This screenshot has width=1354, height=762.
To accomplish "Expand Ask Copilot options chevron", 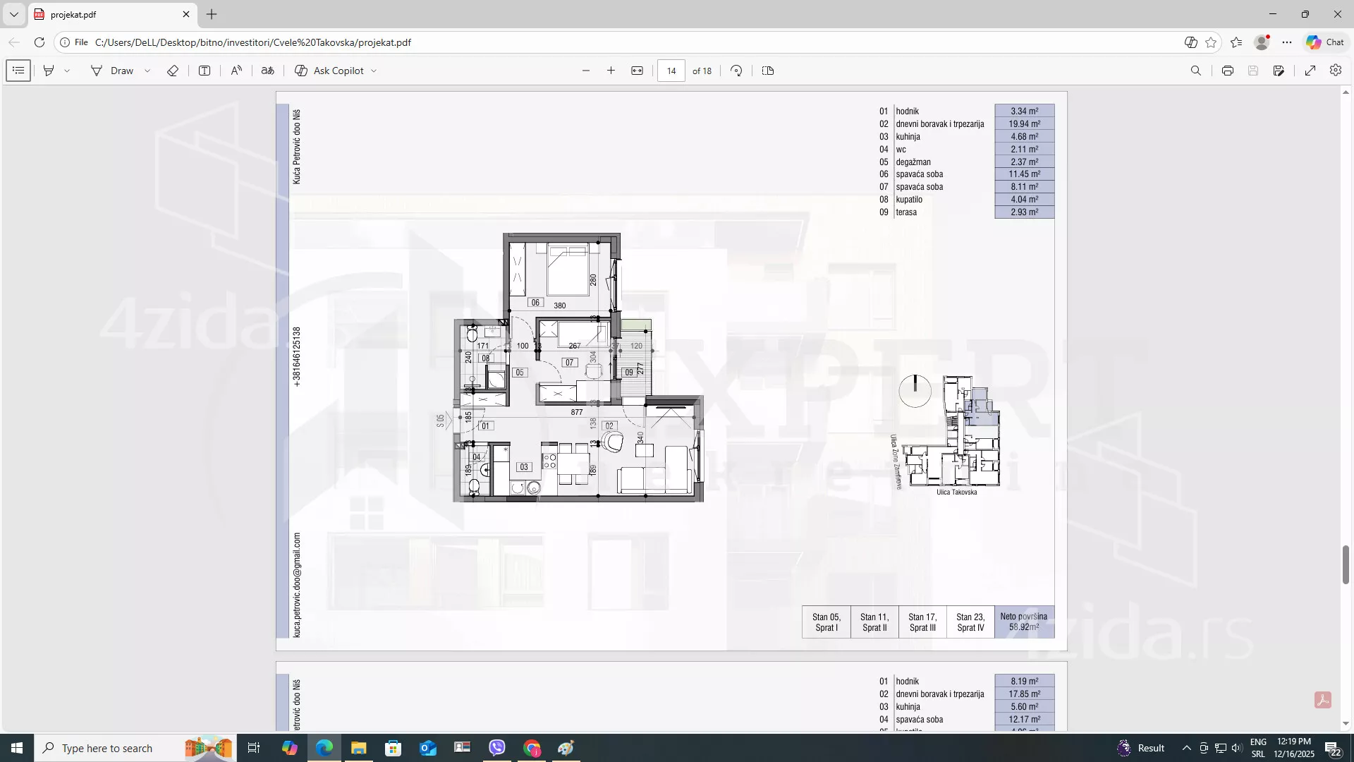I will click(374, 71).
